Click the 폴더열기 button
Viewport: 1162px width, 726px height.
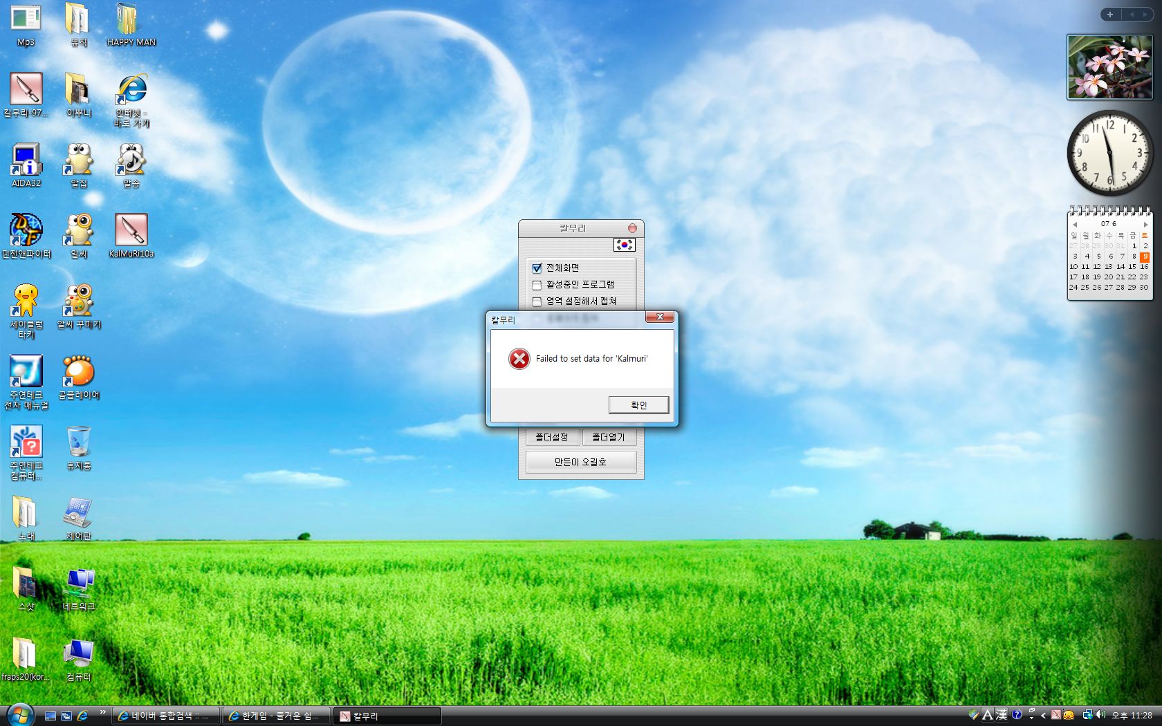[x=609, y=437]
